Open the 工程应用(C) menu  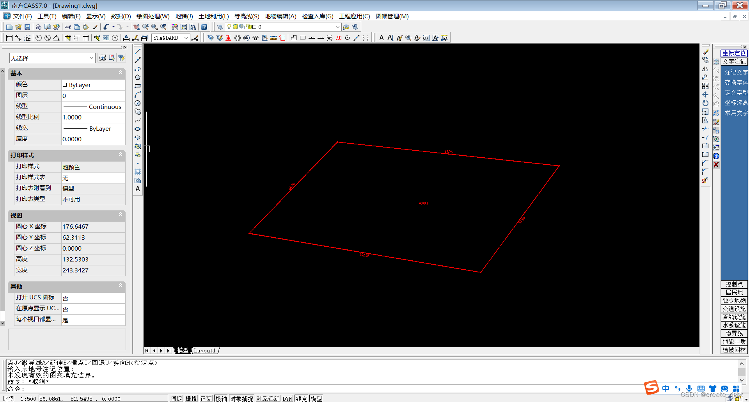355,16
